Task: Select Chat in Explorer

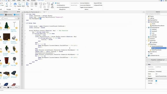Action: (151, 54)
